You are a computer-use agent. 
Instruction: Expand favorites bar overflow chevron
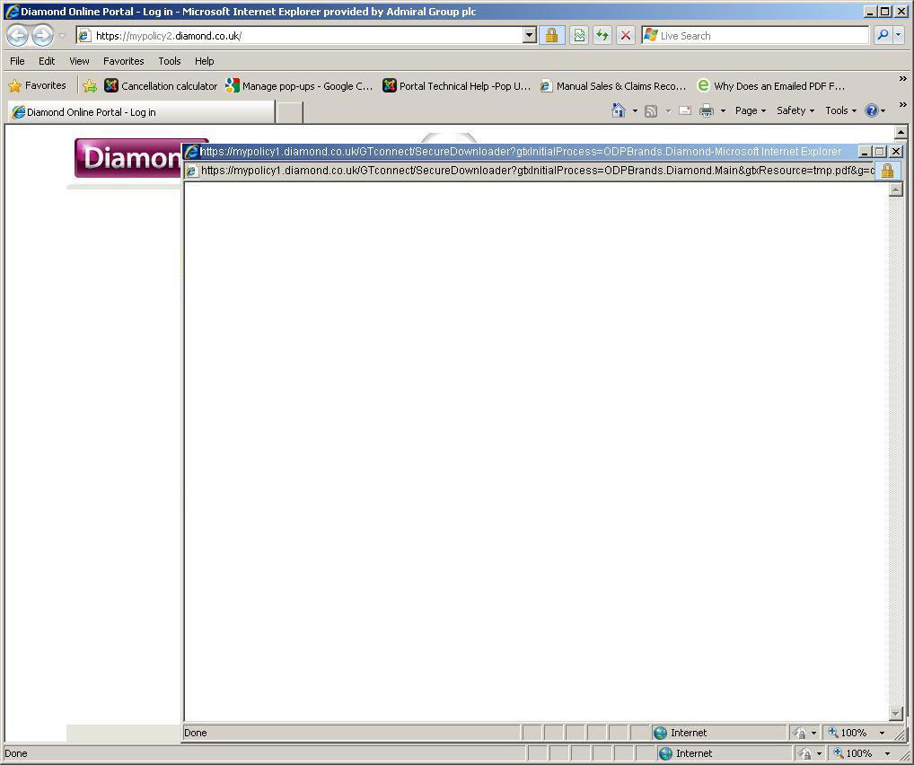click(903, 79)
